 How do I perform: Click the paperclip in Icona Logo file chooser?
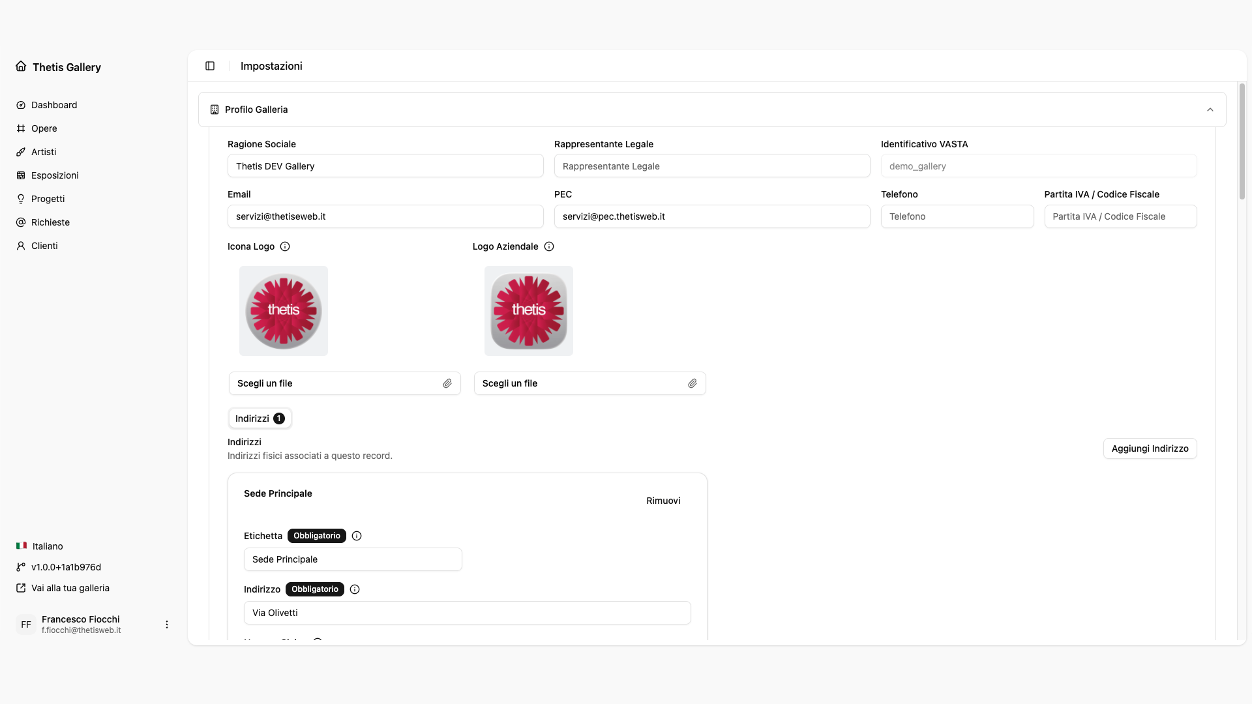[x=447, y=383]
